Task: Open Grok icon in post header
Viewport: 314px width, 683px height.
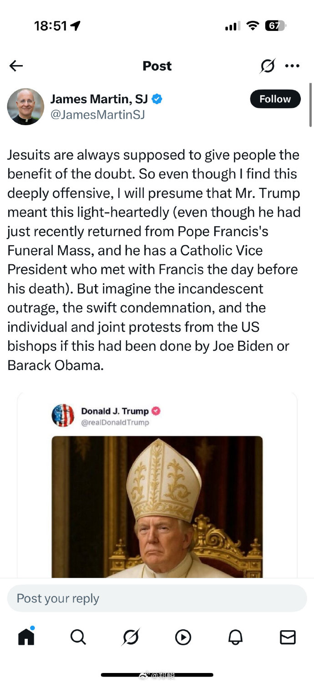Action: [x=267, y=66]
